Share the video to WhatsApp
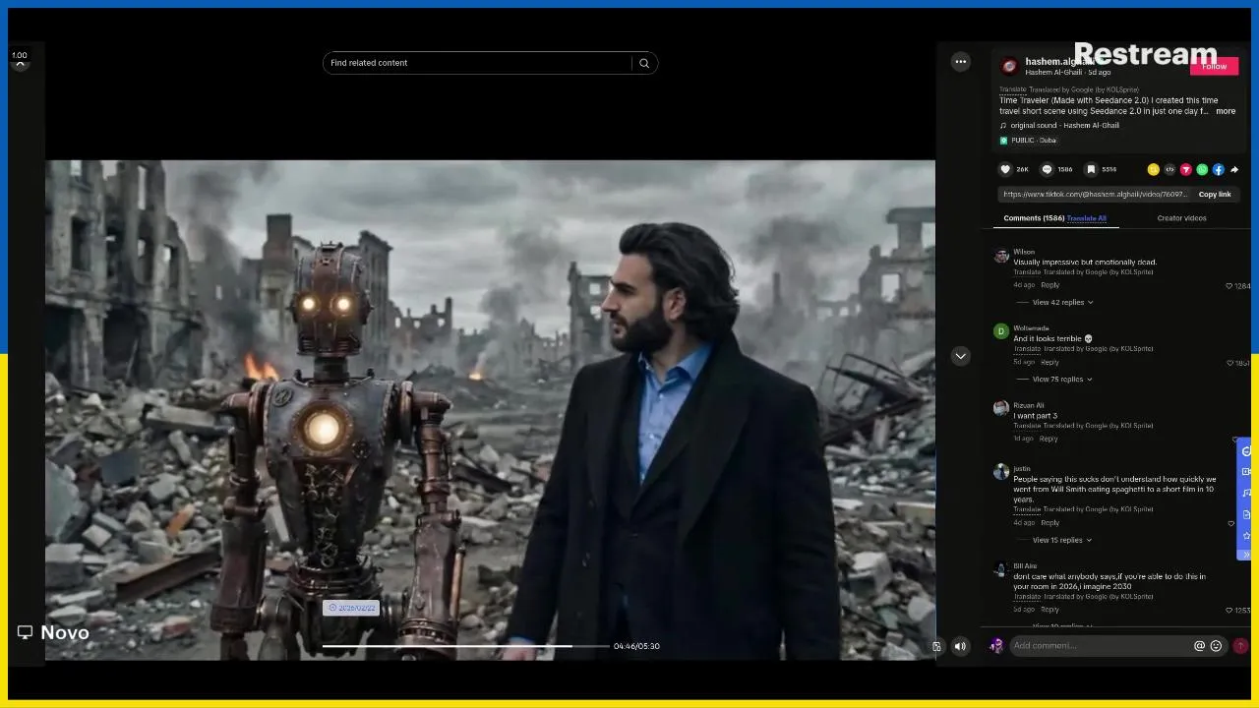The height and width of the screenshot is (708, 1259). click(x=1202, y=169)
